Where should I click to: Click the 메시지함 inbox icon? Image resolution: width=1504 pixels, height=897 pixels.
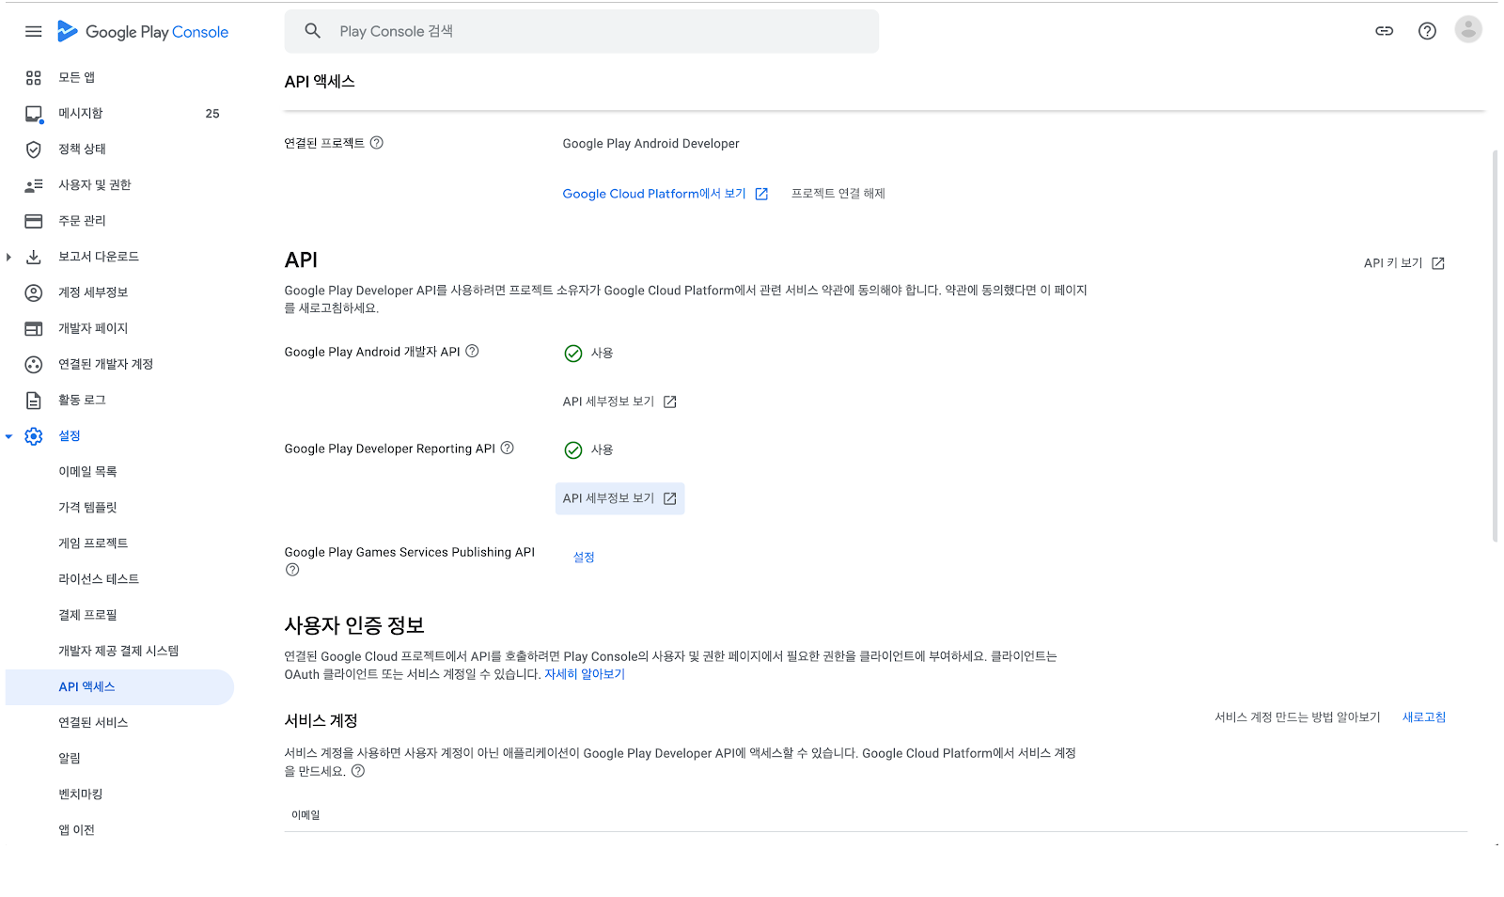(x=34, y=114)
